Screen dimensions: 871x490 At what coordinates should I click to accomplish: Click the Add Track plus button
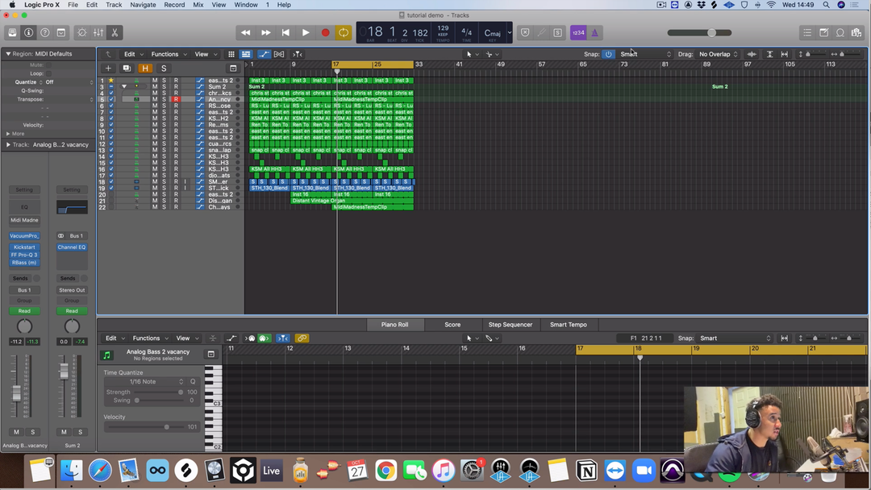[x=109, y=69]
